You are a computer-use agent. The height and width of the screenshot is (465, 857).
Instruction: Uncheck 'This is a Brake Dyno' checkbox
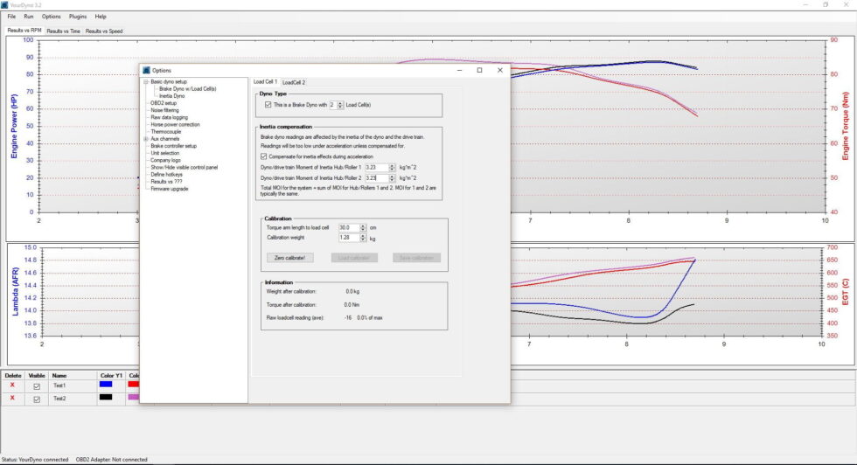pos(268,105)
